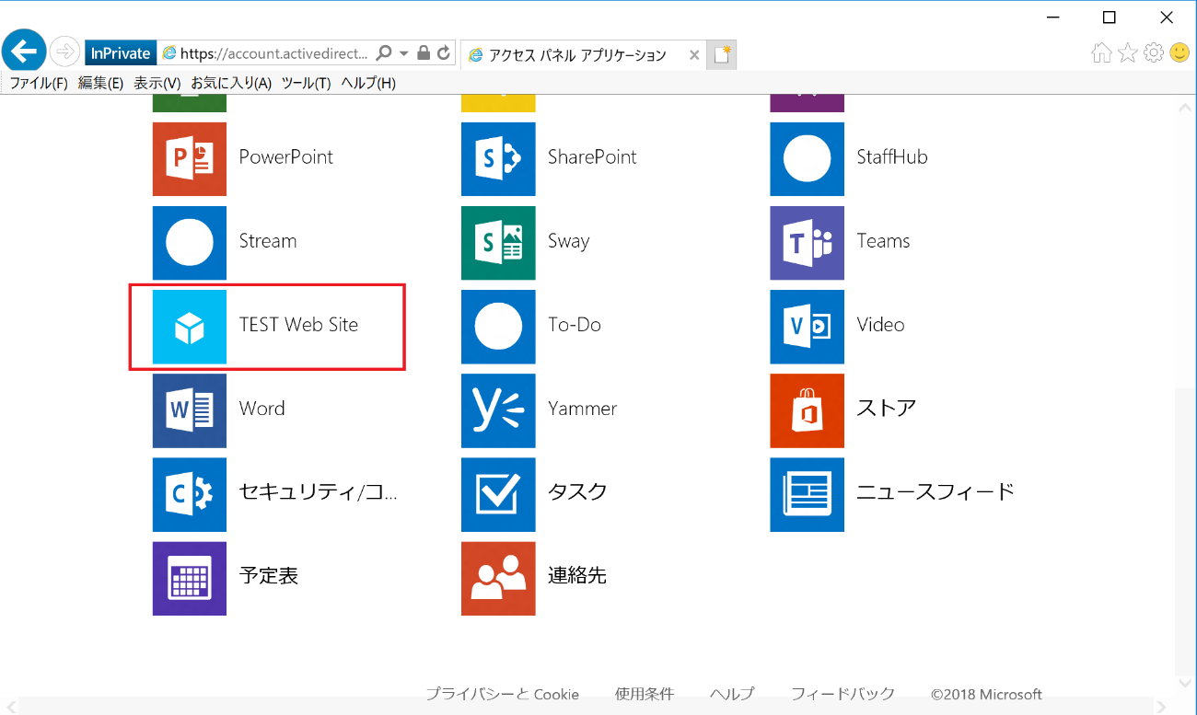The height and width of the screenshot is (715, 1197).
Task: Open the Teams tile icon
Action: tap(807, 243)
